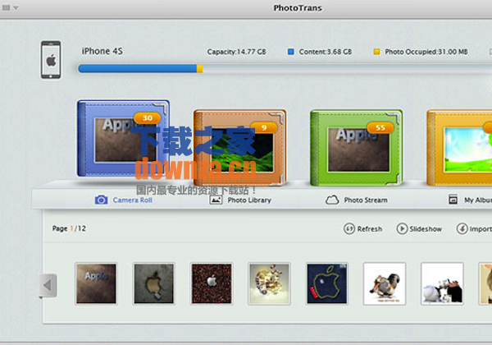Viewport: 492px width, 345px height.
Task: Switch to Photo Library tab label
Action: 249,200
